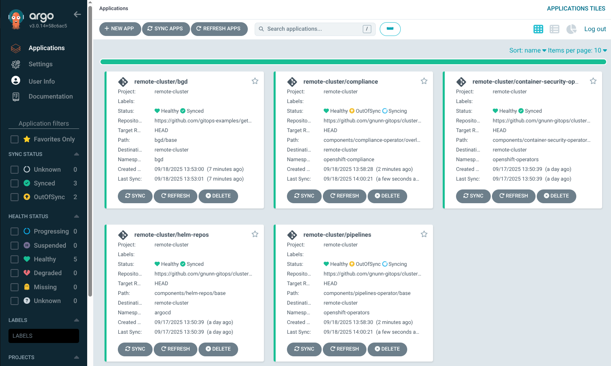Click the green sync status bar
The width and height of the screenshot is (611, 366).
pos(353,62)
